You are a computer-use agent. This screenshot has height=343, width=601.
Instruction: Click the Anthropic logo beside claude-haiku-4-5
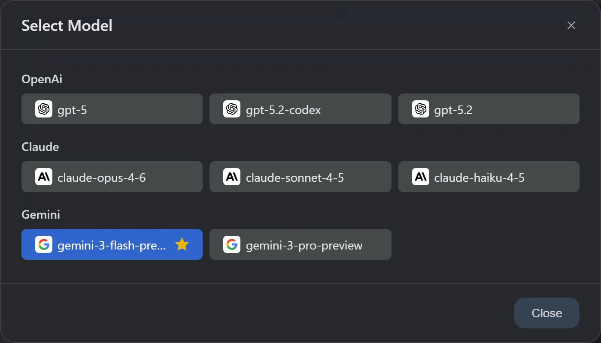[x=421, y=177]
